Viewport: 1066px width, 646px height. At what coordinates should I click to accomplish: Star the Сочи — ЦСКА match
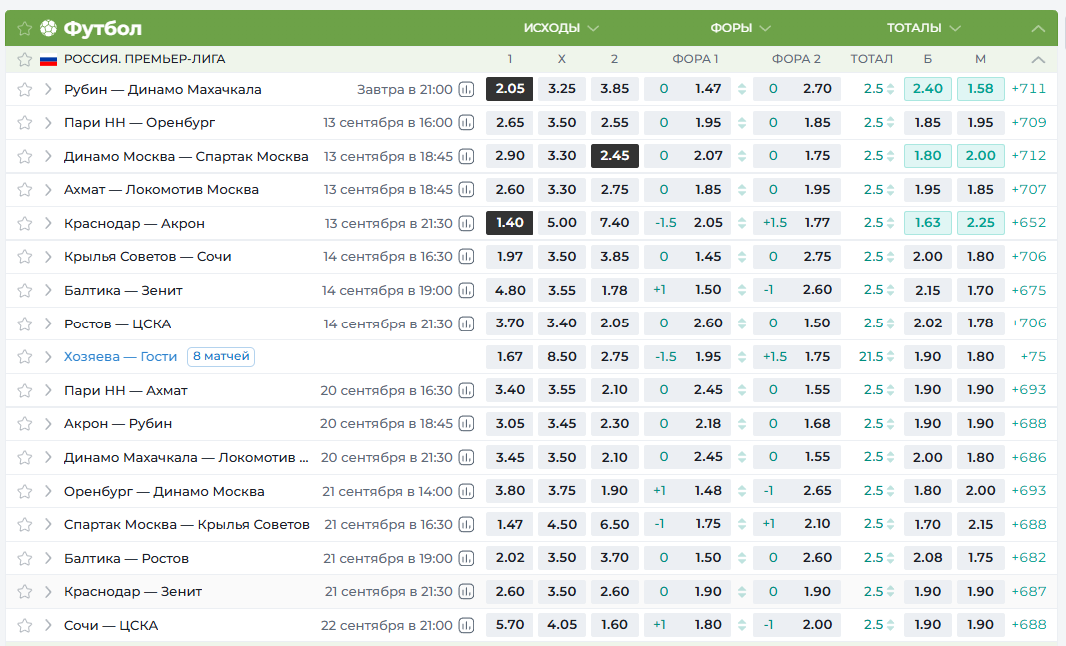[24, 626]
